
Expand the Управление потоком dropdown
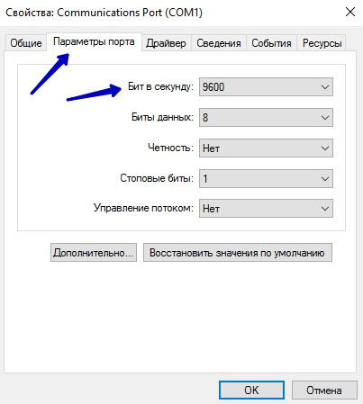(266, 209)
